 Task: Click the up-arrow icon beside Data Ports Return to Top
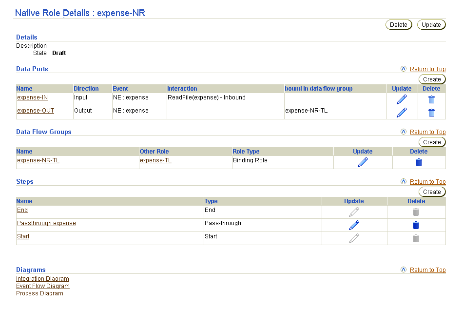point(404,69)
